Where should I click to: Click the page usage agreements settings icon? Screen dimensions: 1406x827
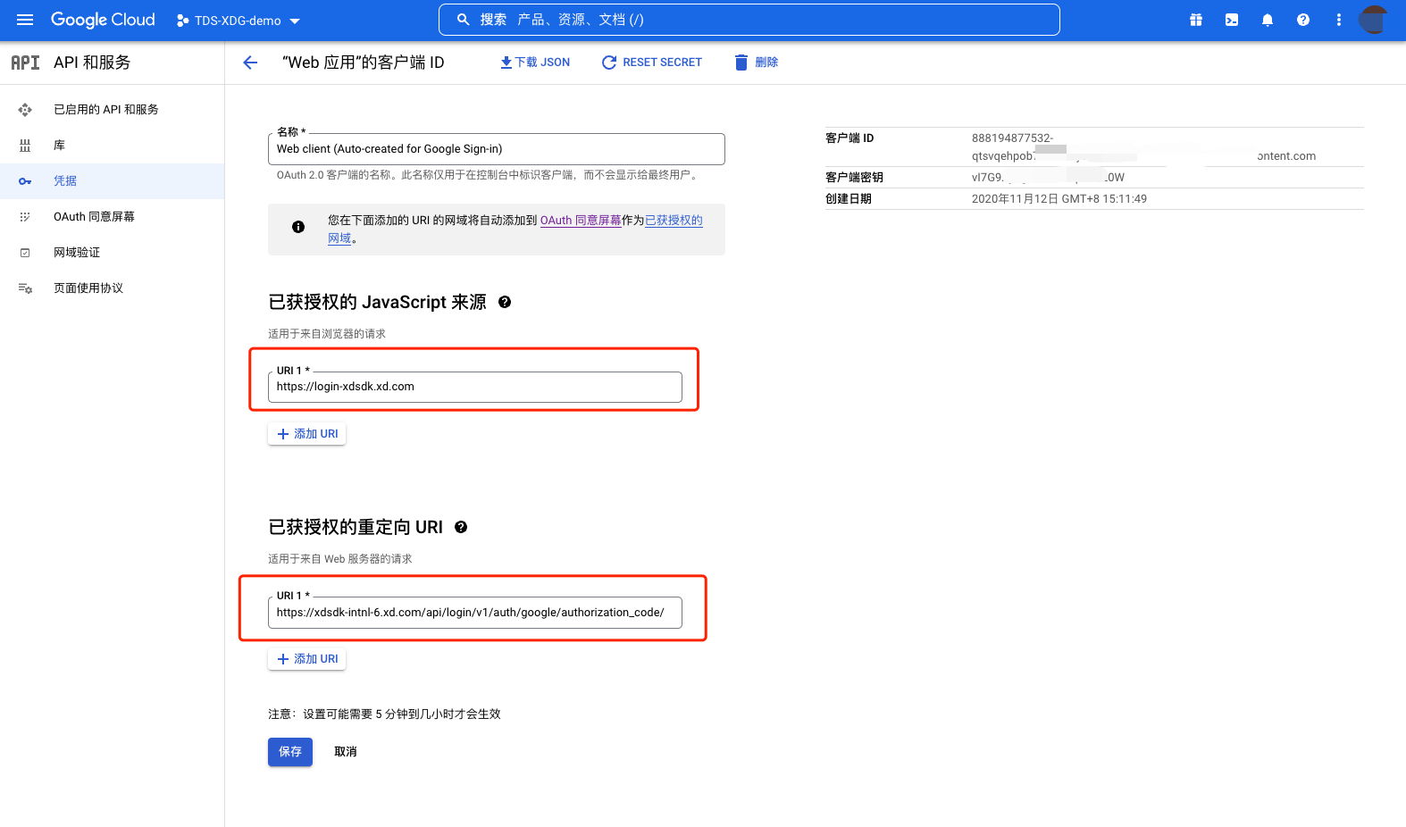click(25, 288)
